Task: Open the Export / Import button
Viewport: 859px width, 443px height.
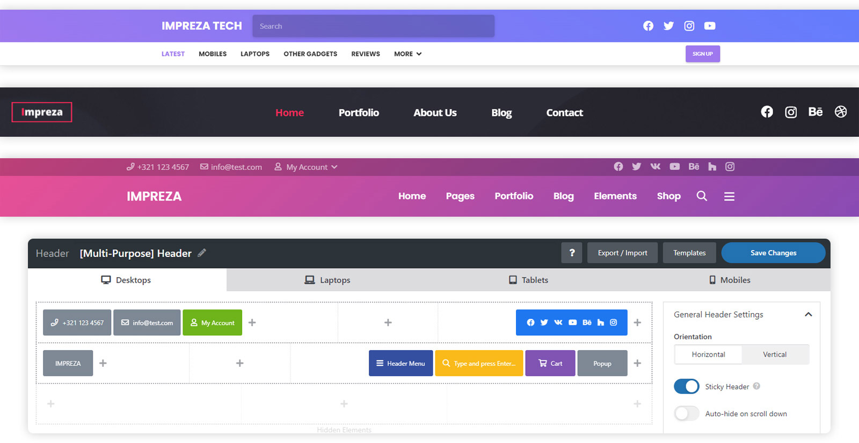Action: pos(623,253)
